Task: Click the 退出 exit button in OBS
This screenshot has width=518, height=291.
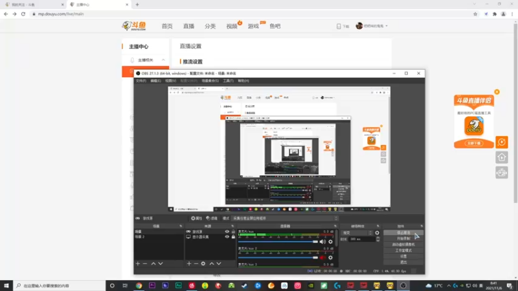Action: pos(403,263)
